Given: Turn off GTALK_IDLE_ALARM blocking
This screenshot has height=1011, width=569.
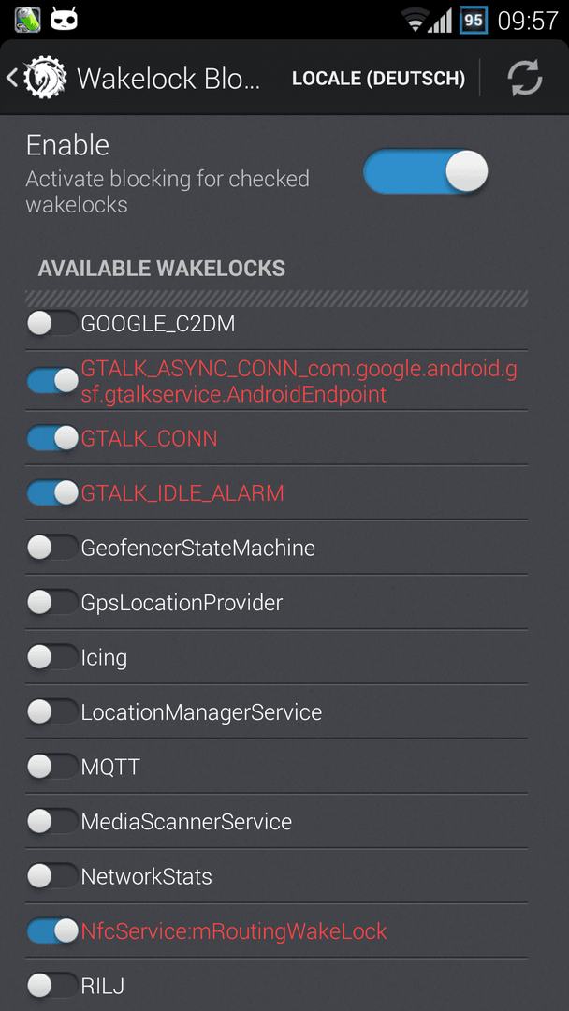Looking at the screenshot, I should click(52, 493).
